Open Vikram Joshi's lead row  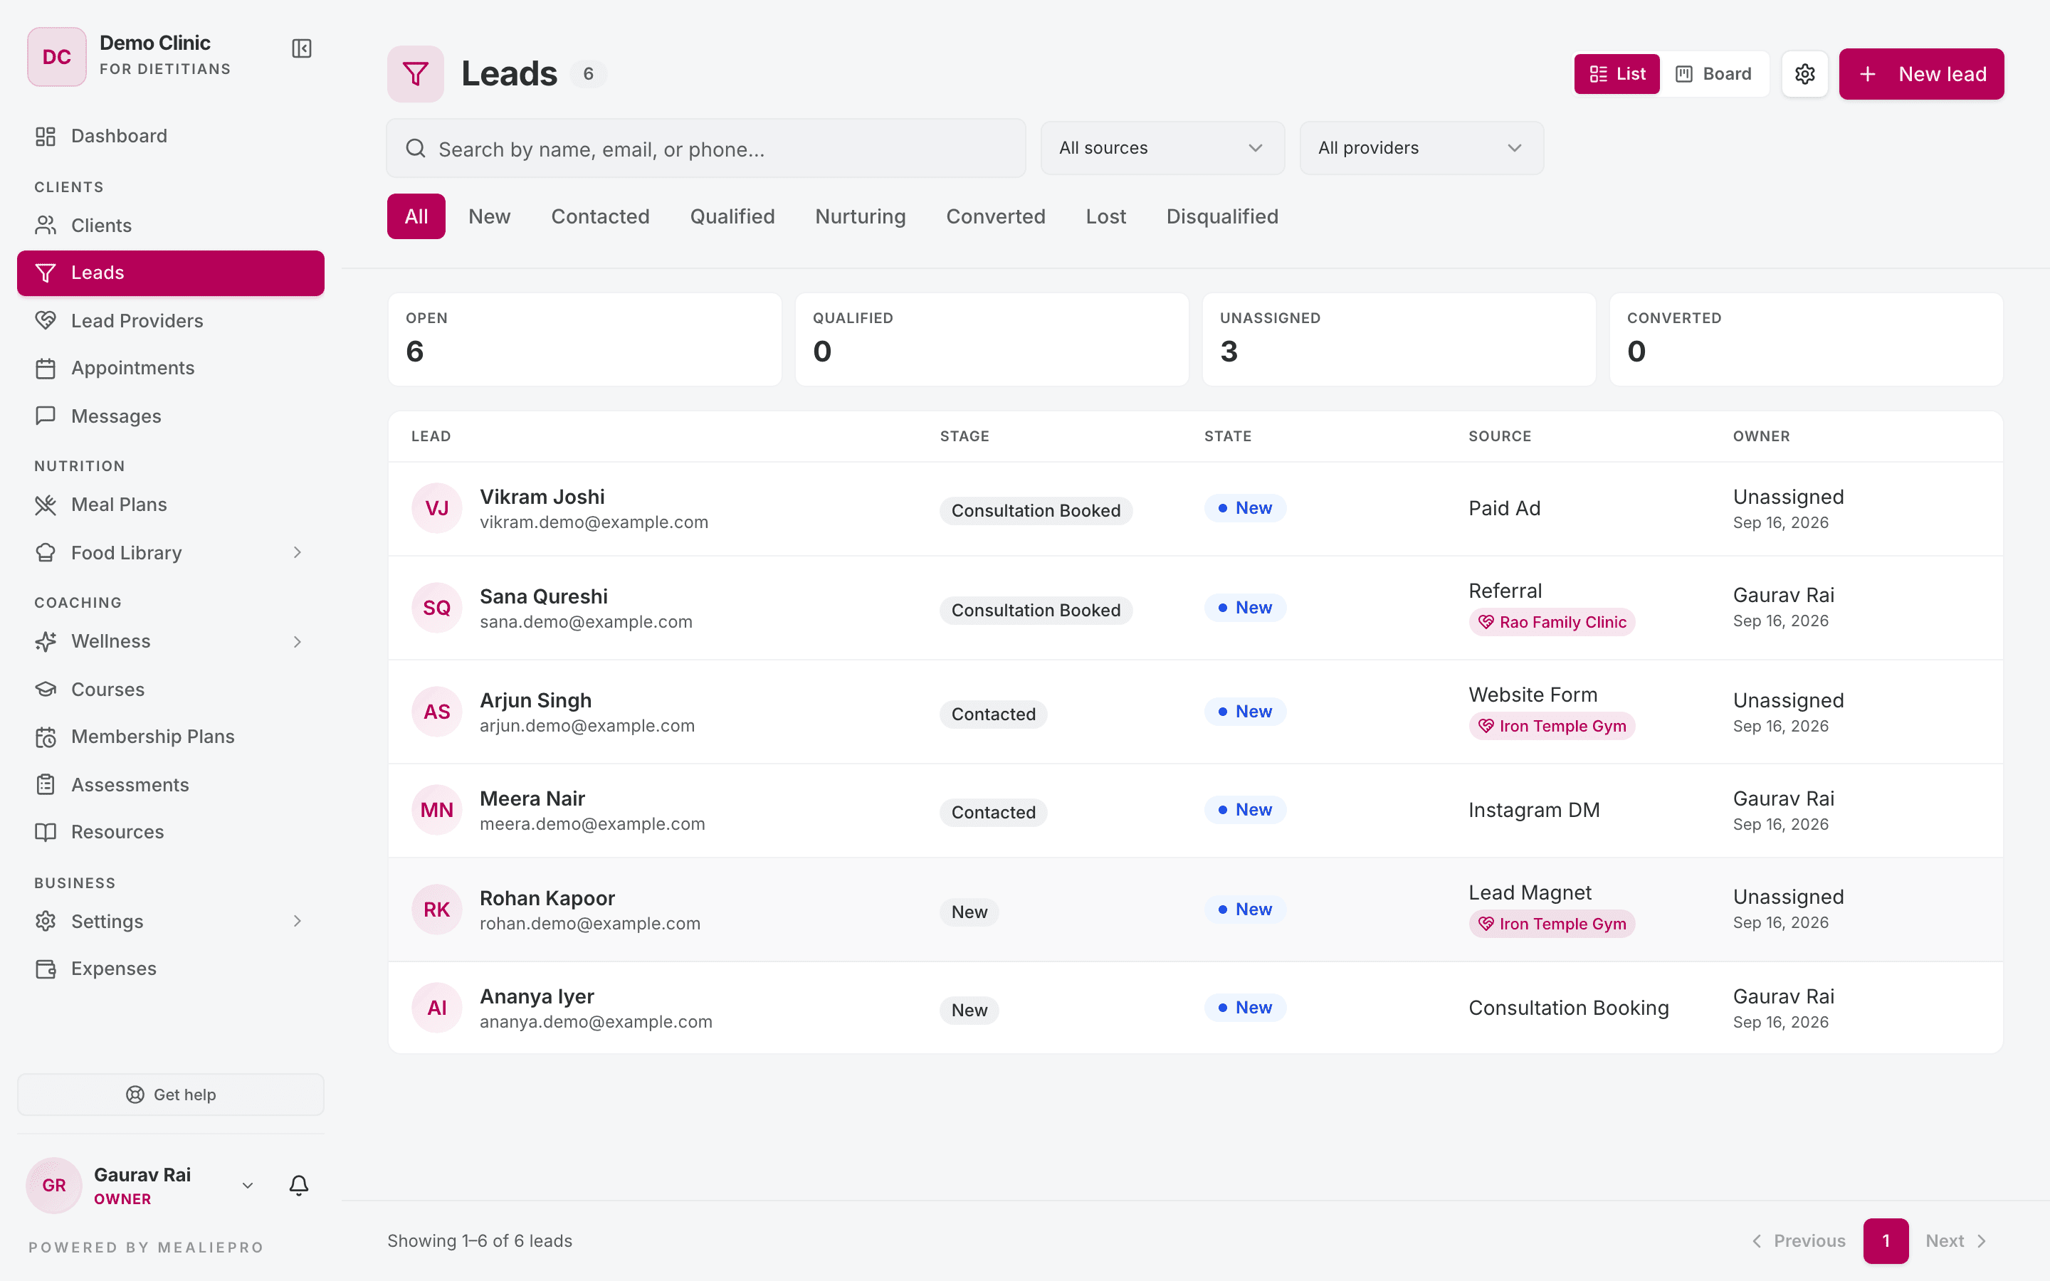click(x=1195, y=508)
